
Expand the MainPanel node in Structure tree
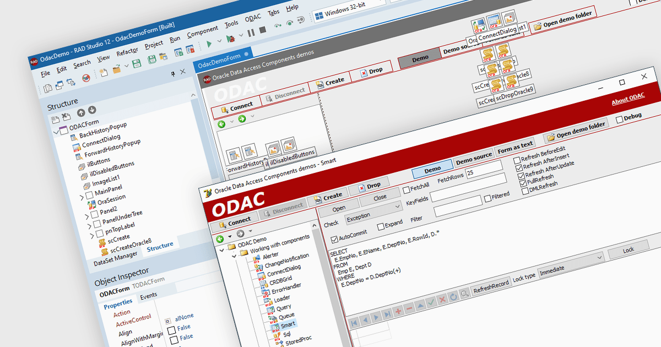[82, 197]
